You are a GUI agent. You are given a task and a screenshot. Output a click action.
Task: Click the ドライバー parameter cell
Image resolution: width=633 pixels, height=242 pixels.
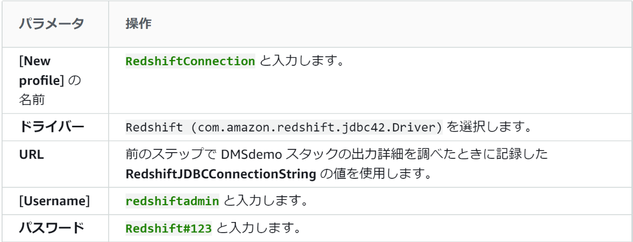51,128
